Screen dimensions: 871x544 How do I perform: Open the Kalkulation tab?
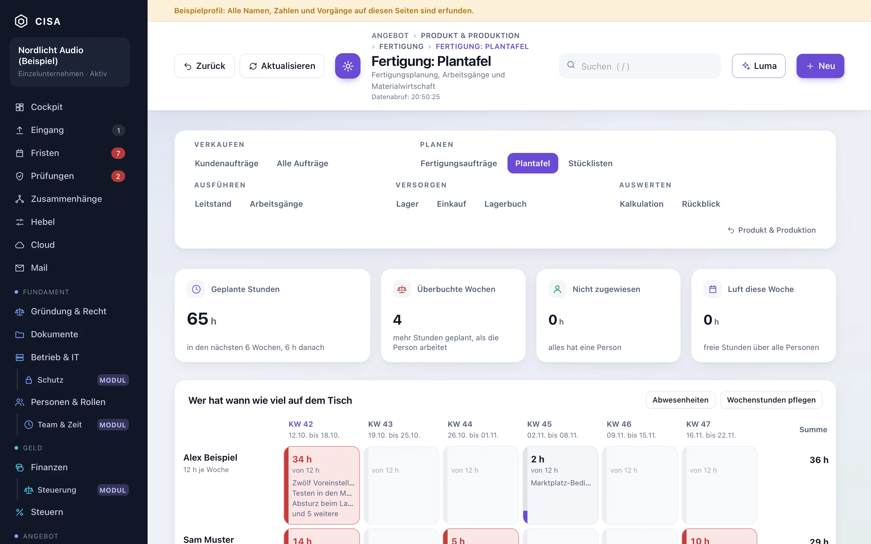click(x=641, y=204)
